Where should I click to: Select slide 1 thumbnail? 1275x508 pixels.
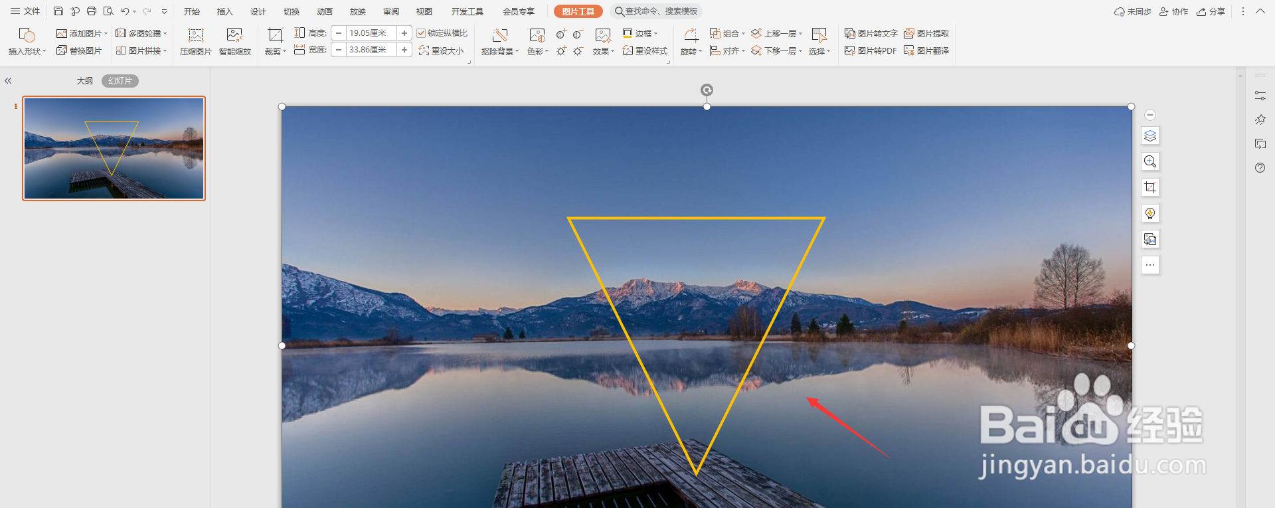coord(114,148)
